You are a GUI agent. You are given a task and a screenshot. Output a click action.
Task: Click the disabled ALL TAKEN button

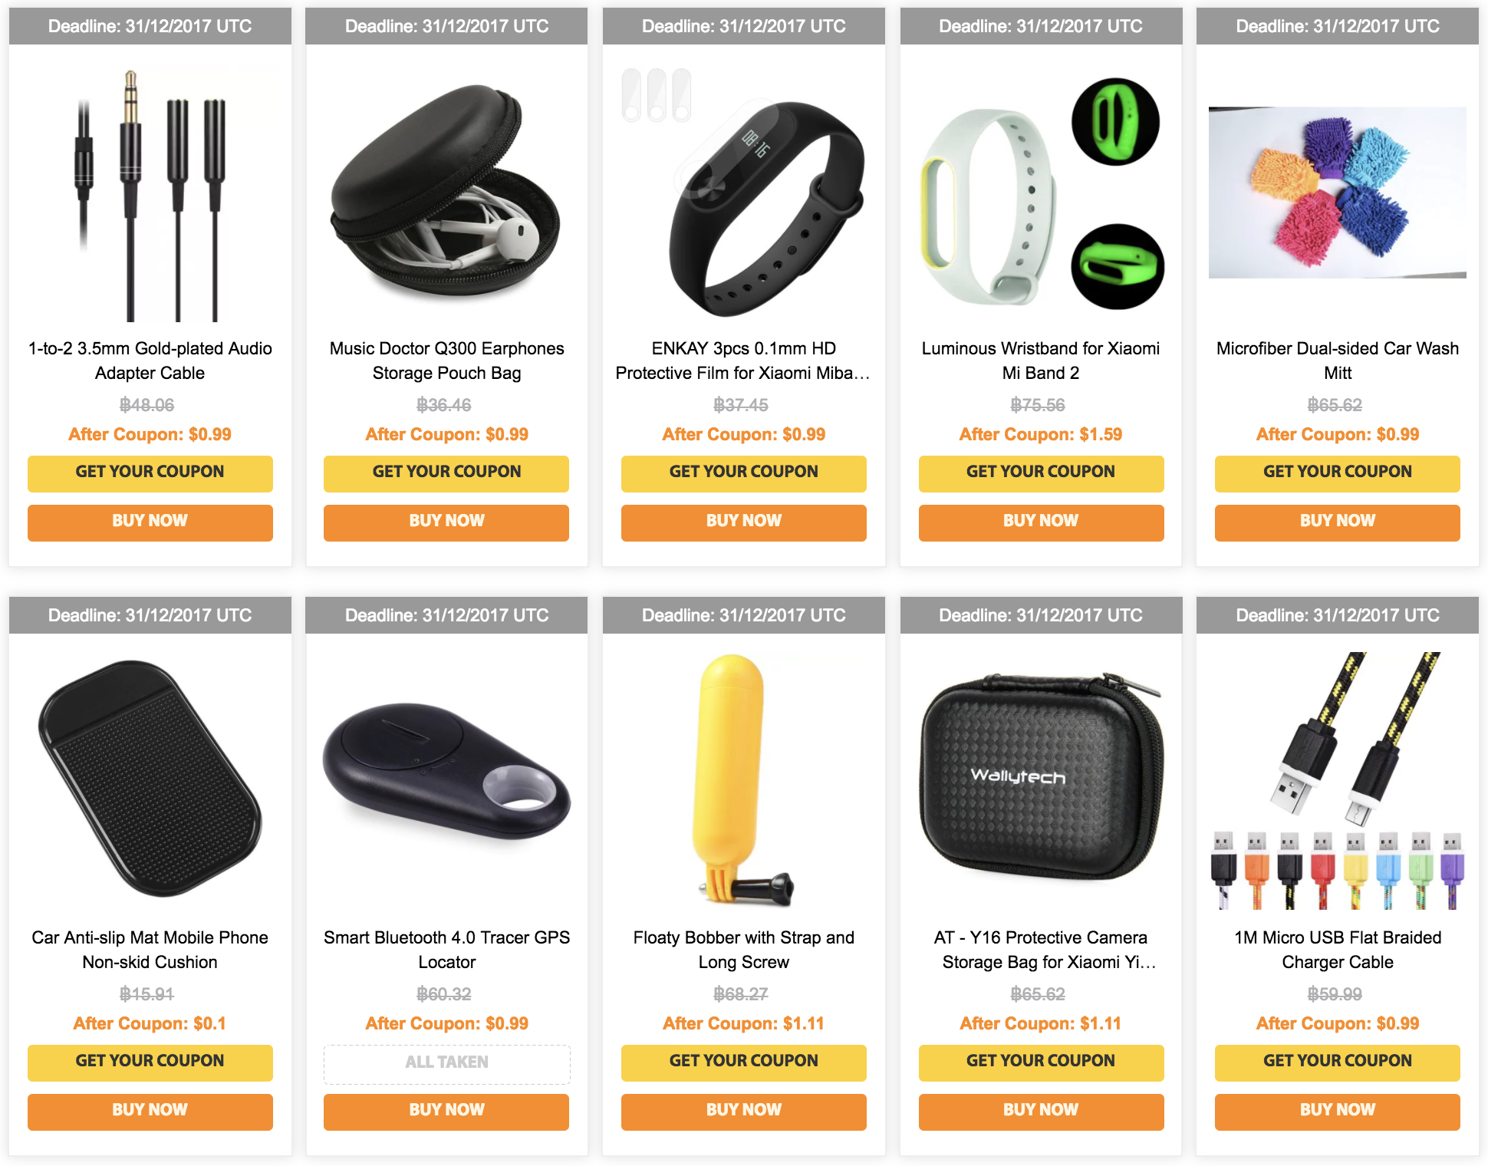(446, 1063)
